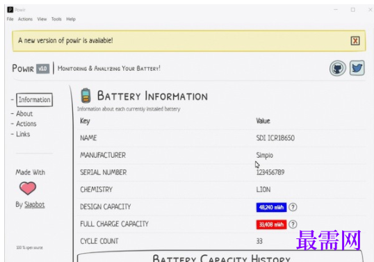Click the Monitoring & Analyzing Your Battery tagline
This screenshot has height=262, width=374.
(x=109, y=68)
